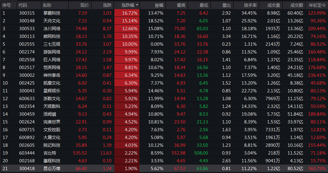Image resolution: width=328 pixels, height=173 pixels.
Task: Click volume ratio 3.34
Action: click(226, 36)
